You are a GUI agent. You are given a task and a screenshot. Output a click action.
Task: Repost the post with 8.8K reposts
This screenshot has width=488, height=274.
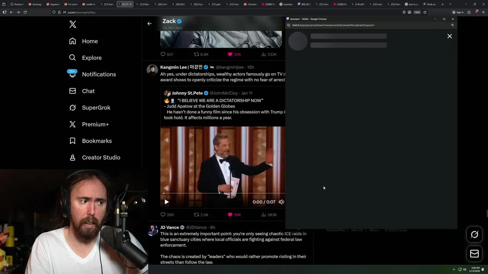point(201,54)
